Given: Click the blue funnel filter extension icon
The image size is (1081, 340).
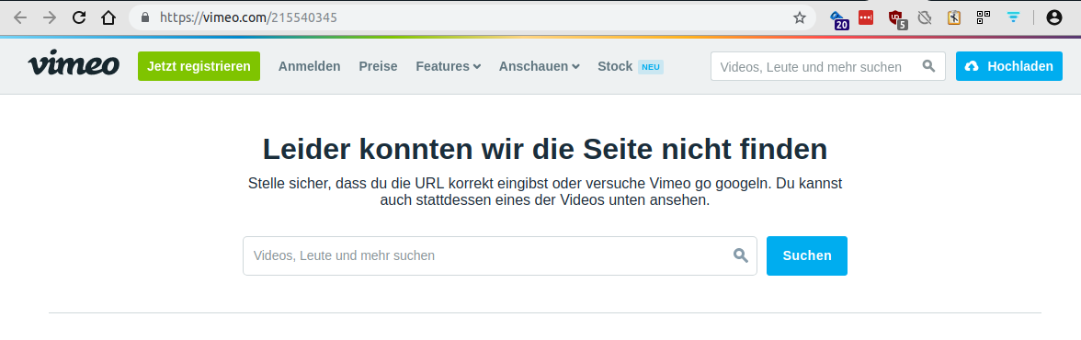Looking at the screenshot, I should tap(1013, 18).
